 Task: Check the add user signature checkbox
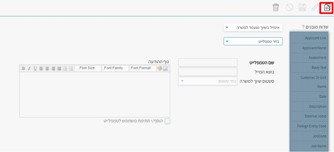point(167,121)
